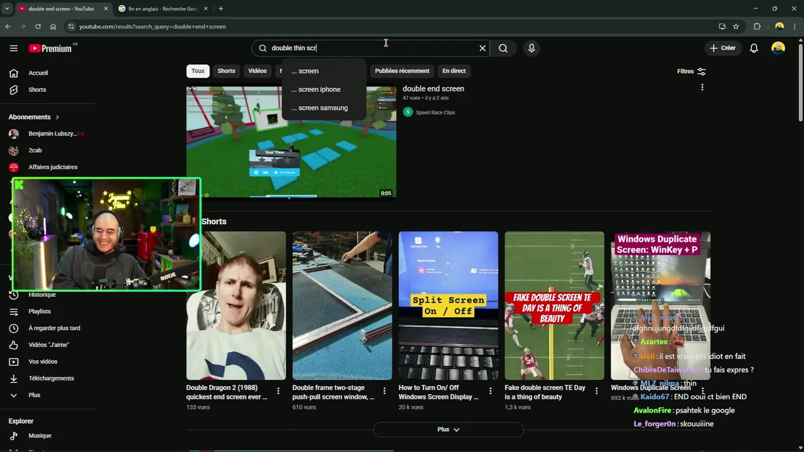The height and width of the screenshot is (452, 804).
Task: Open the YouTube guide hamburger menu
Action: 13,48
